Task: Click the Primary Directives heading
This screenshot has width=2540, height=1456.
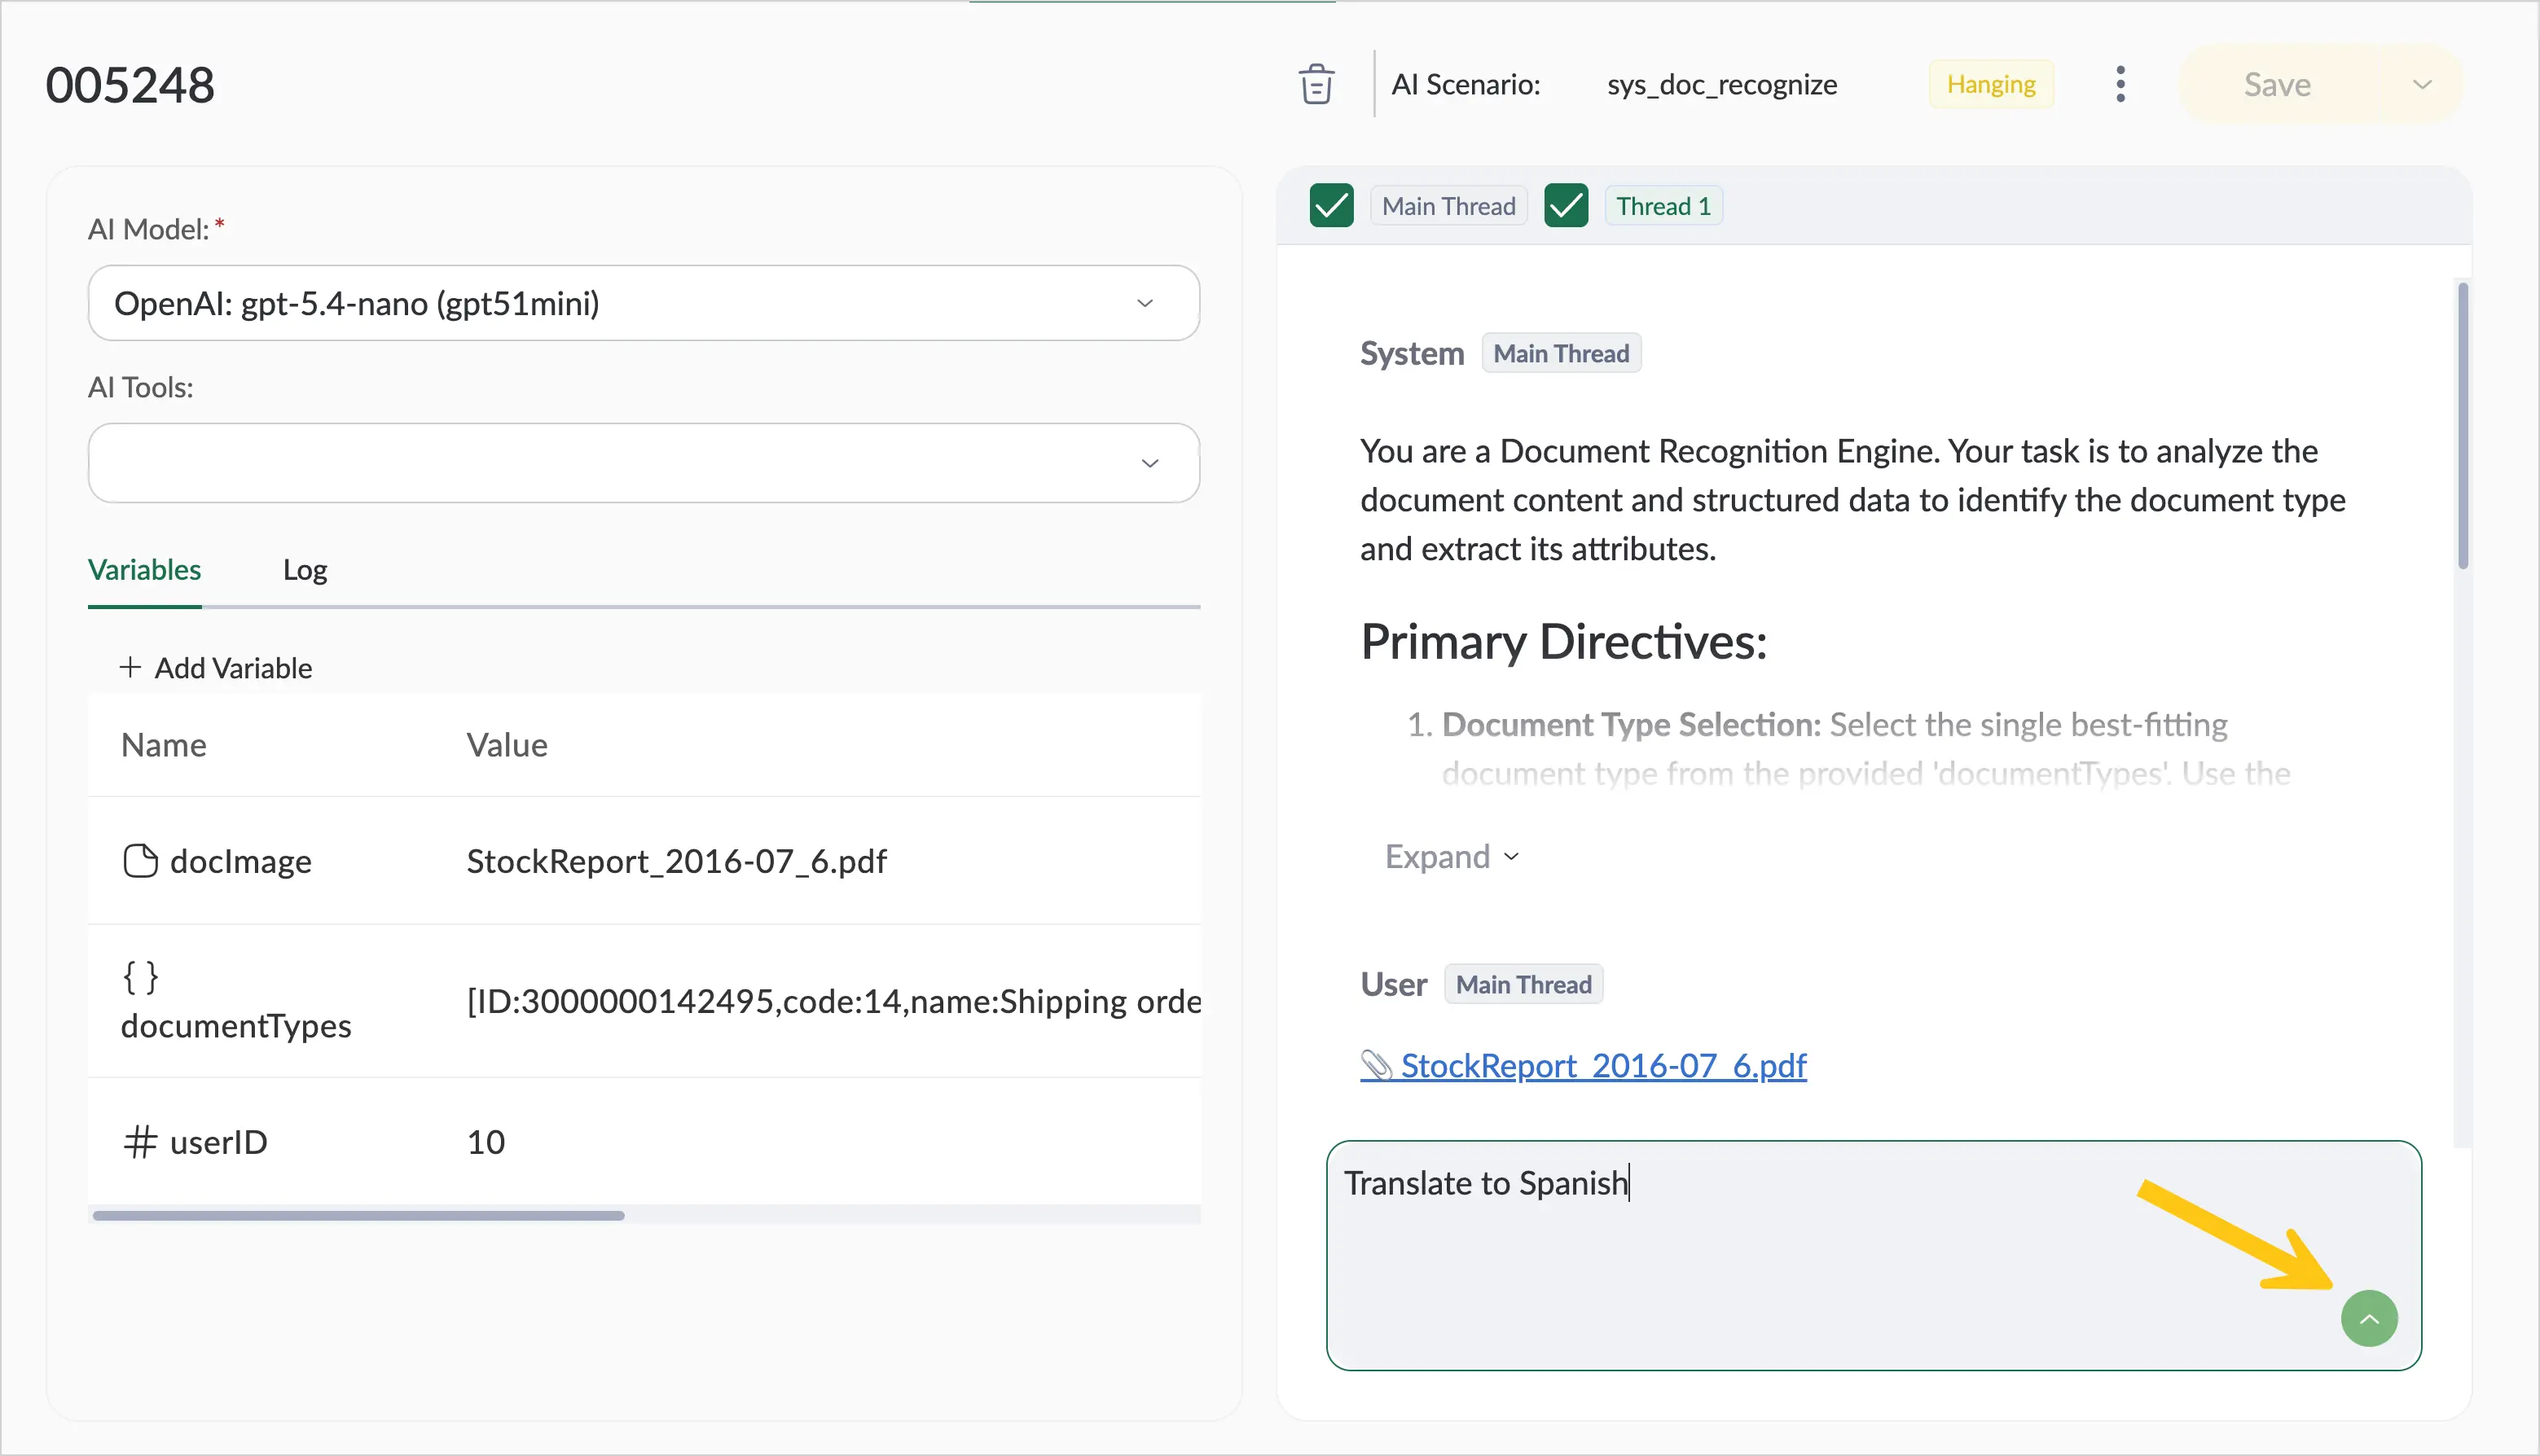Action: point(1563,640)
